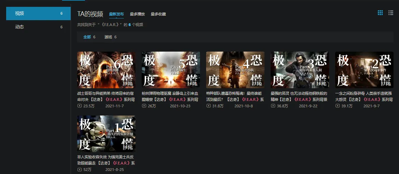Open title link 战士哥哥与异能弟弟

click(x=106, y=96)
